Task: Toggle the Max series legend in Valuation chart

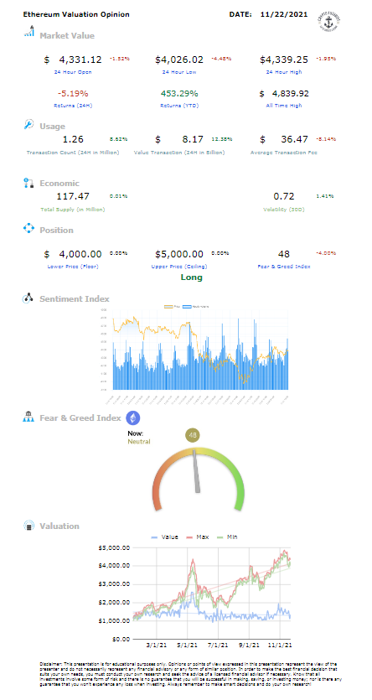Action: 197,537
